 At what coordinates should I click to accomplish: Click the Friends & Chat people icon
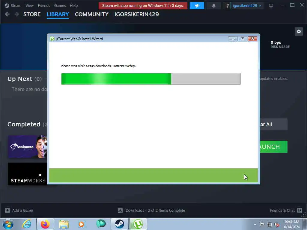click(300, 210)
